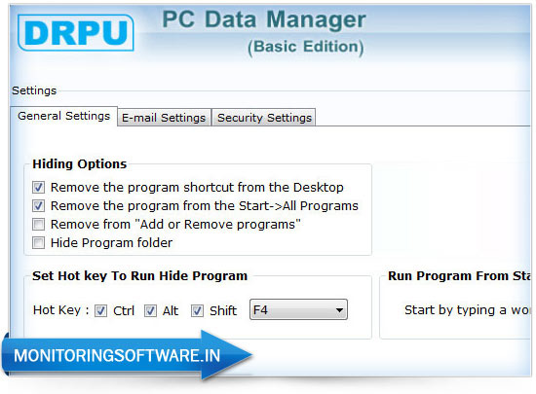Select the General Settings tab
536x394 pixels.
tap(64, 116)
